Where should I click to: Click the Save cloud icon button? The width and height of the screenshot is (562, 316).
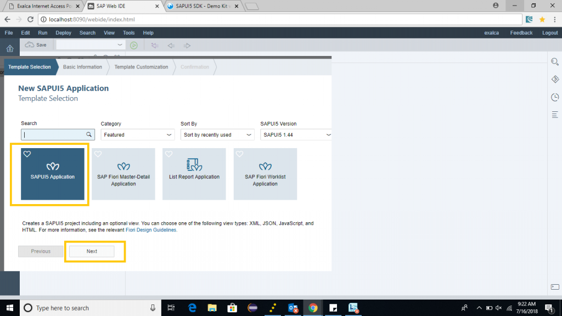tap(36, 45)
